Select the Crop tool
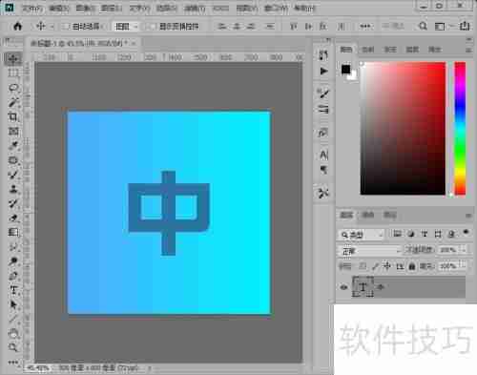Image resolution: width=477 pixels, height=375 pixels. click(x=13, y=116)
